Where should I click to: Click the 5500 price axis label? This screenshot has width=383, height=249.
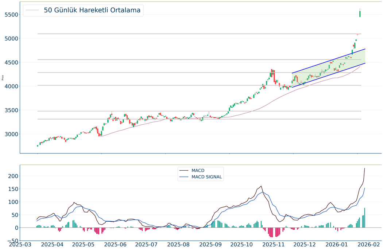[11, 15]
